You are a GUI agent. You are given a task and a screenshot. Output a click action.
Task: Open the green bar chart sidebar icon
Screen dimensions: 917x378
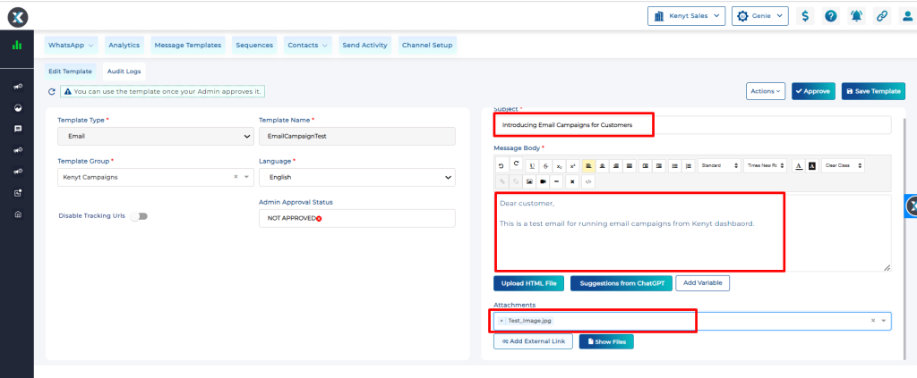tap(17, 45)
